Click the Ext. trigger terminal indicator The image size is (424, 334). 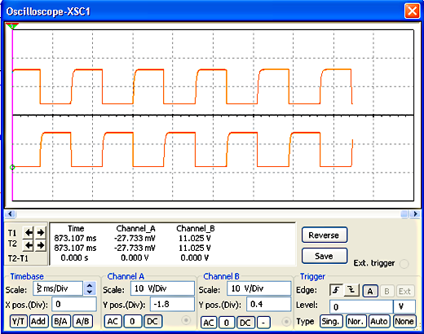[404, 264]
